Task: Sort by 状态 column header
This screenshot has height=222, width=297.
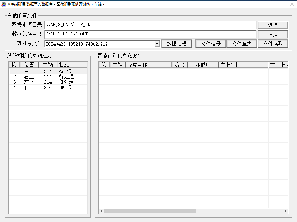Action: tap(72, 65)
